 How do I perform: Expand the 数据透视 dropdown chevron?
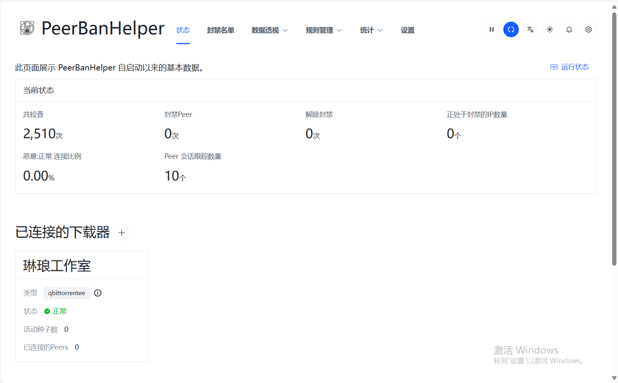pos(285,30)
